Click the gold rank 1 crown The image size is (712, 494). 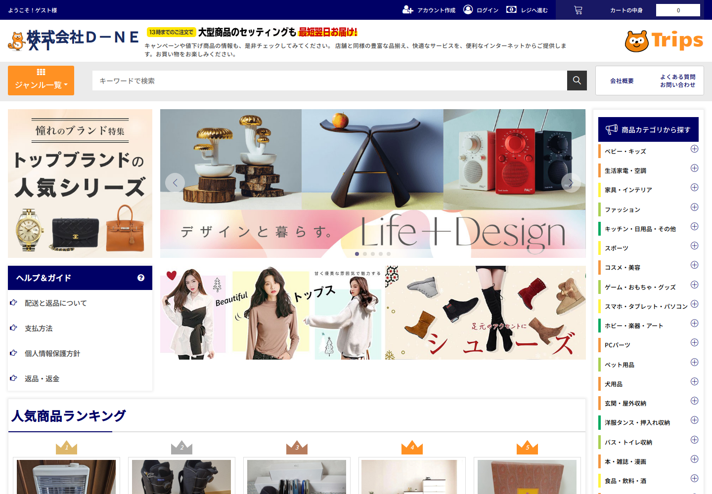tap(66, 447)
